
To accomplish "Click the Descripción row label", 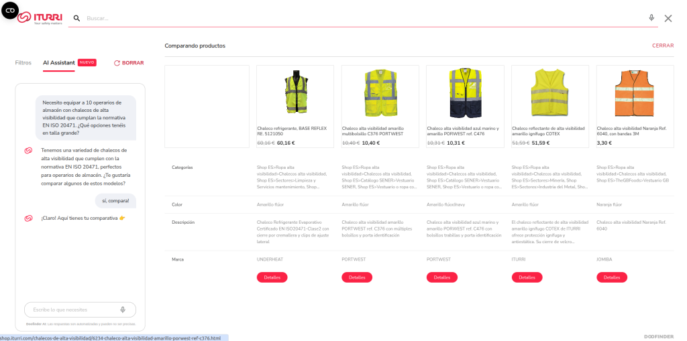I will point(183,222).
